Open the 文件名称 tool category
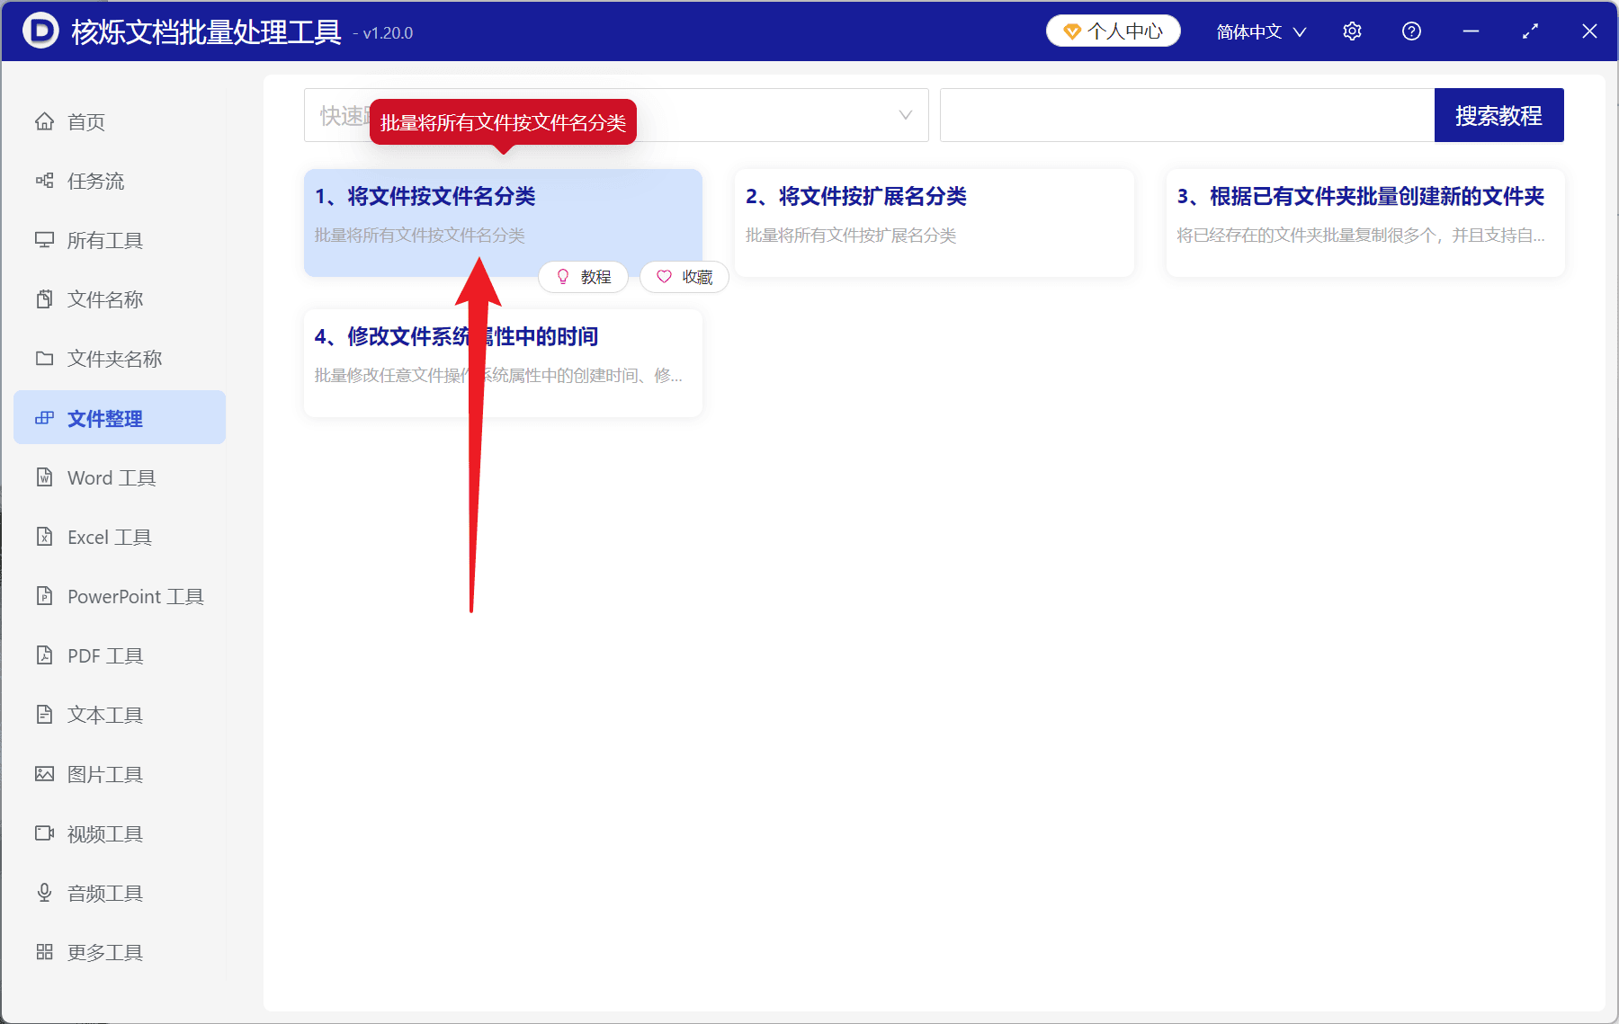 [105, 299]
